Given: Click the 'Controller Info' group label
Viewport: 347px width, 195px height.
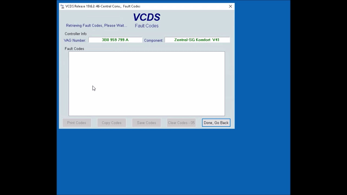Looking at the screenshot, I should pos(76,34).
